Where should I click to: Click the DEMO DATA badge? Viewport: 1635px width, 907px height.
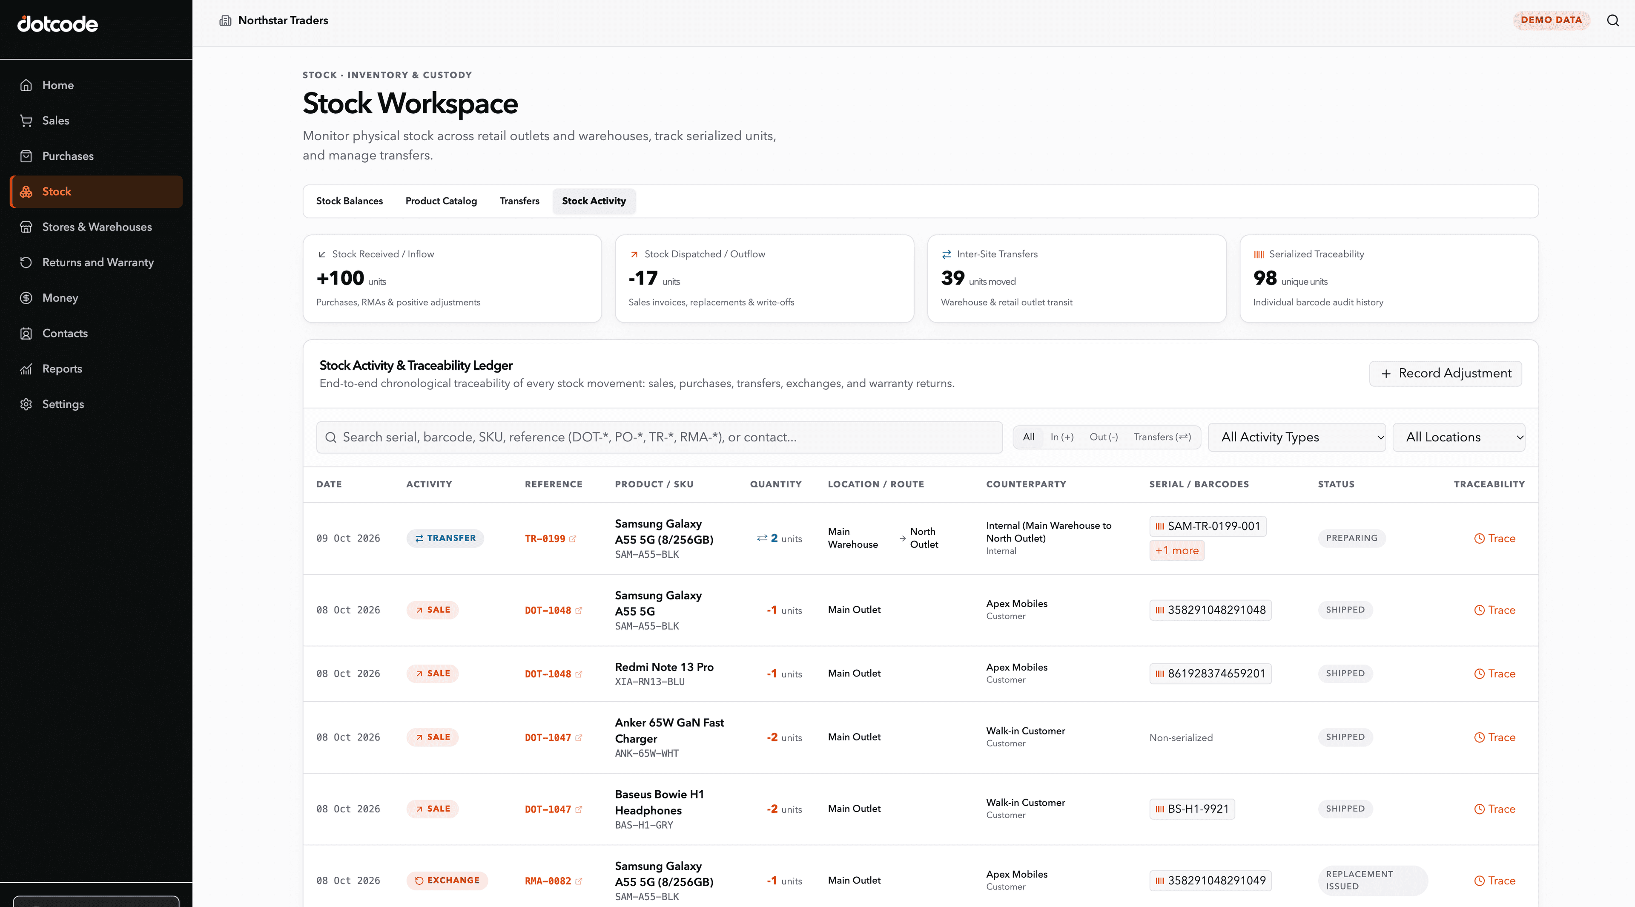tap(1551, 20)
